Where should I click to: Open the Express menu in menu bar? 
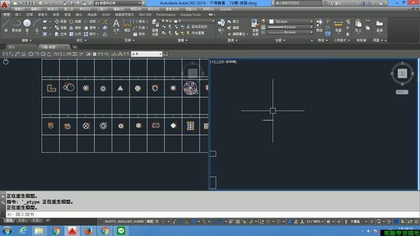pos(226,9)
